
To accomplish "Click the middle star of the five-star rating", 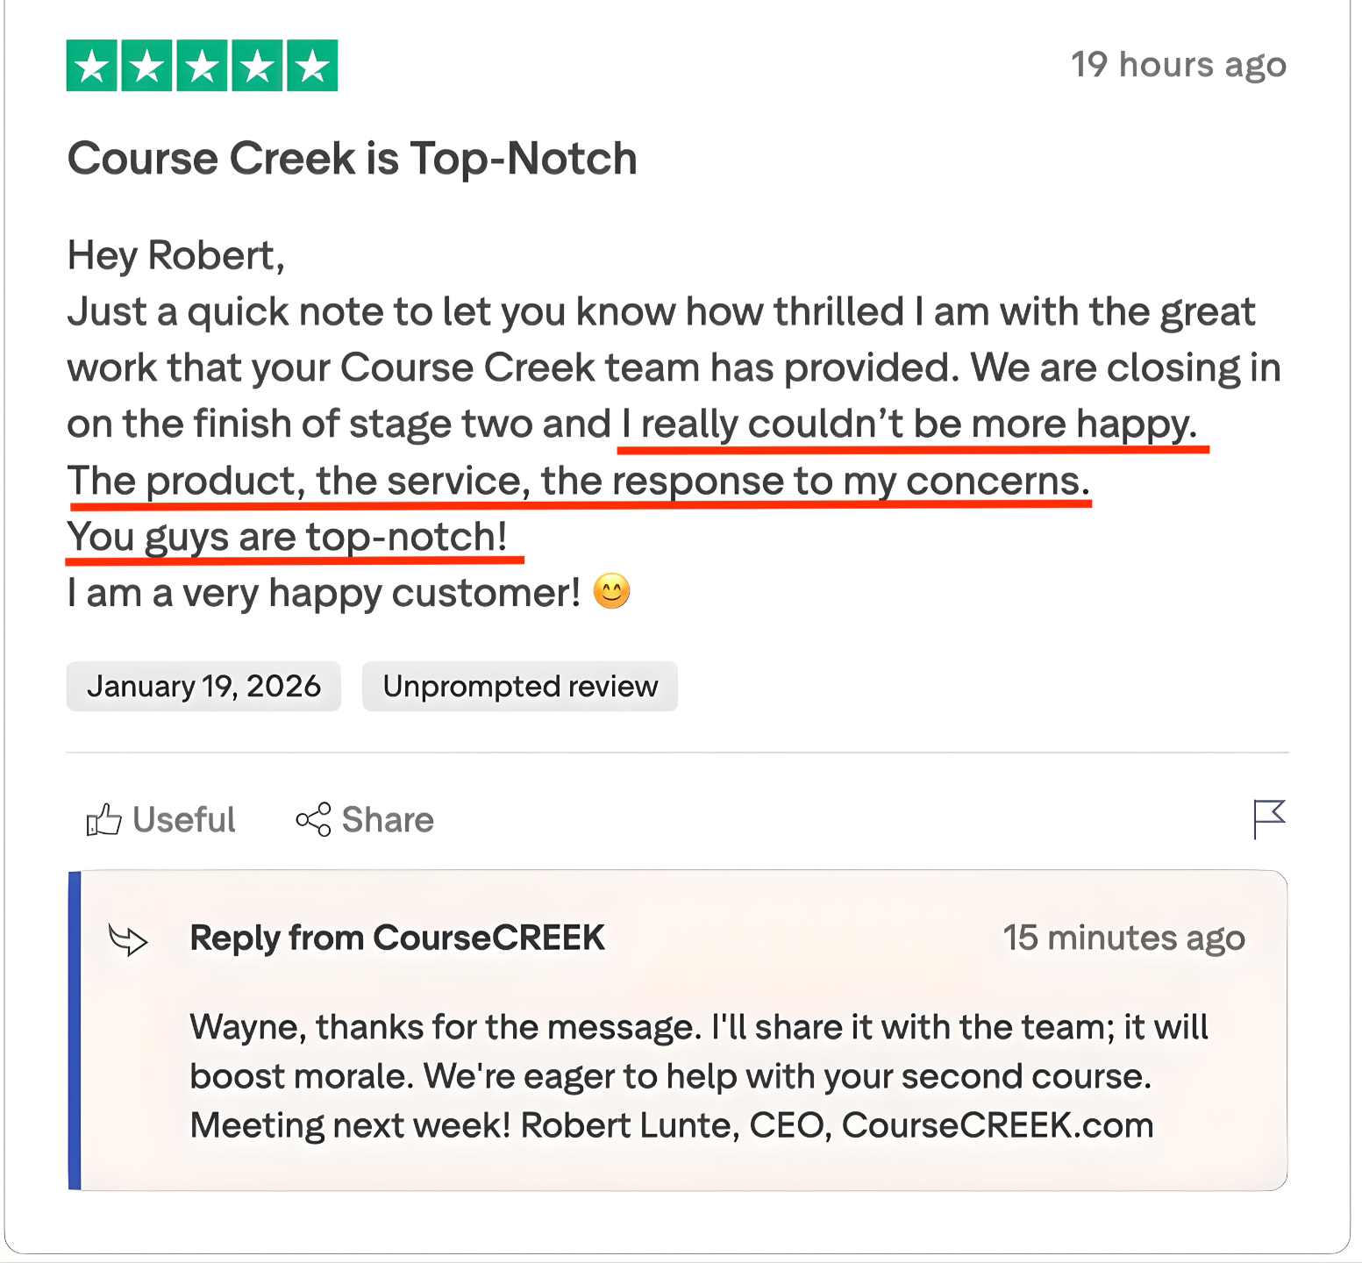I will tap(203, 65).
